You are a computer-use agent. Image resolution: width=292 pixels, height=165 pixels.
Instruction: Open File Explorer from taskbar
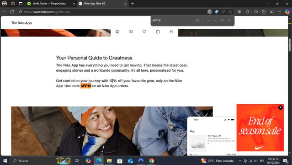[109, 161]
